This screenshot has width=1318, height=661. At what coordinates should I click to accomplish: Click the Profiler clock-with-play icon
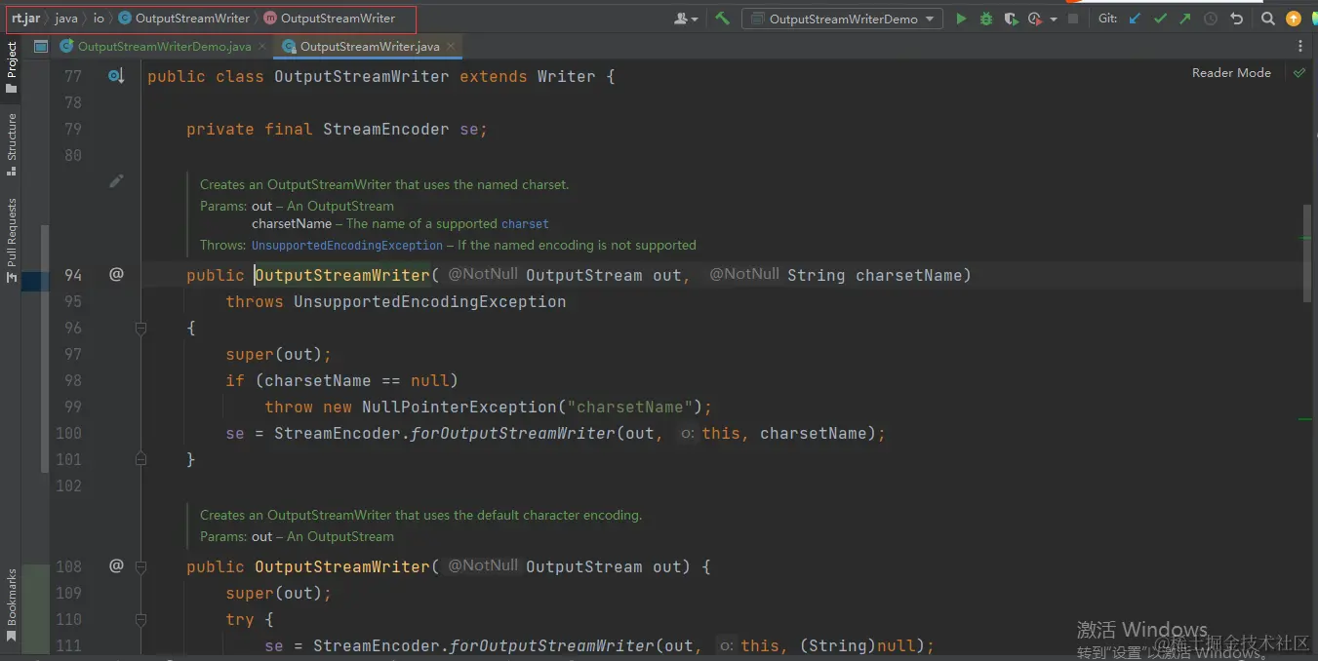(1035, 19)
